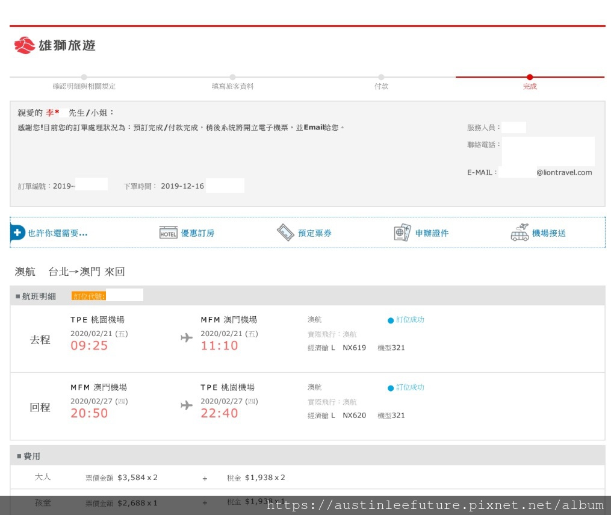Click the red dot marker above 完成
This screenshot has height=515, width=611.
coord(530,77)
